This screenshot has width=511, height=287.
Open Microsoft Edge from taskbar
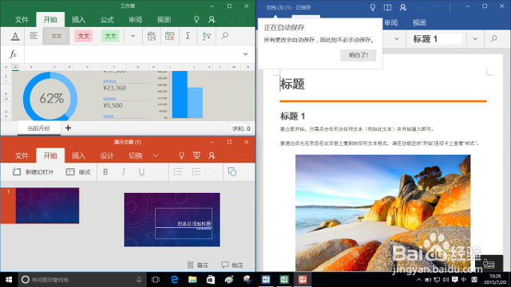point(174,280)
